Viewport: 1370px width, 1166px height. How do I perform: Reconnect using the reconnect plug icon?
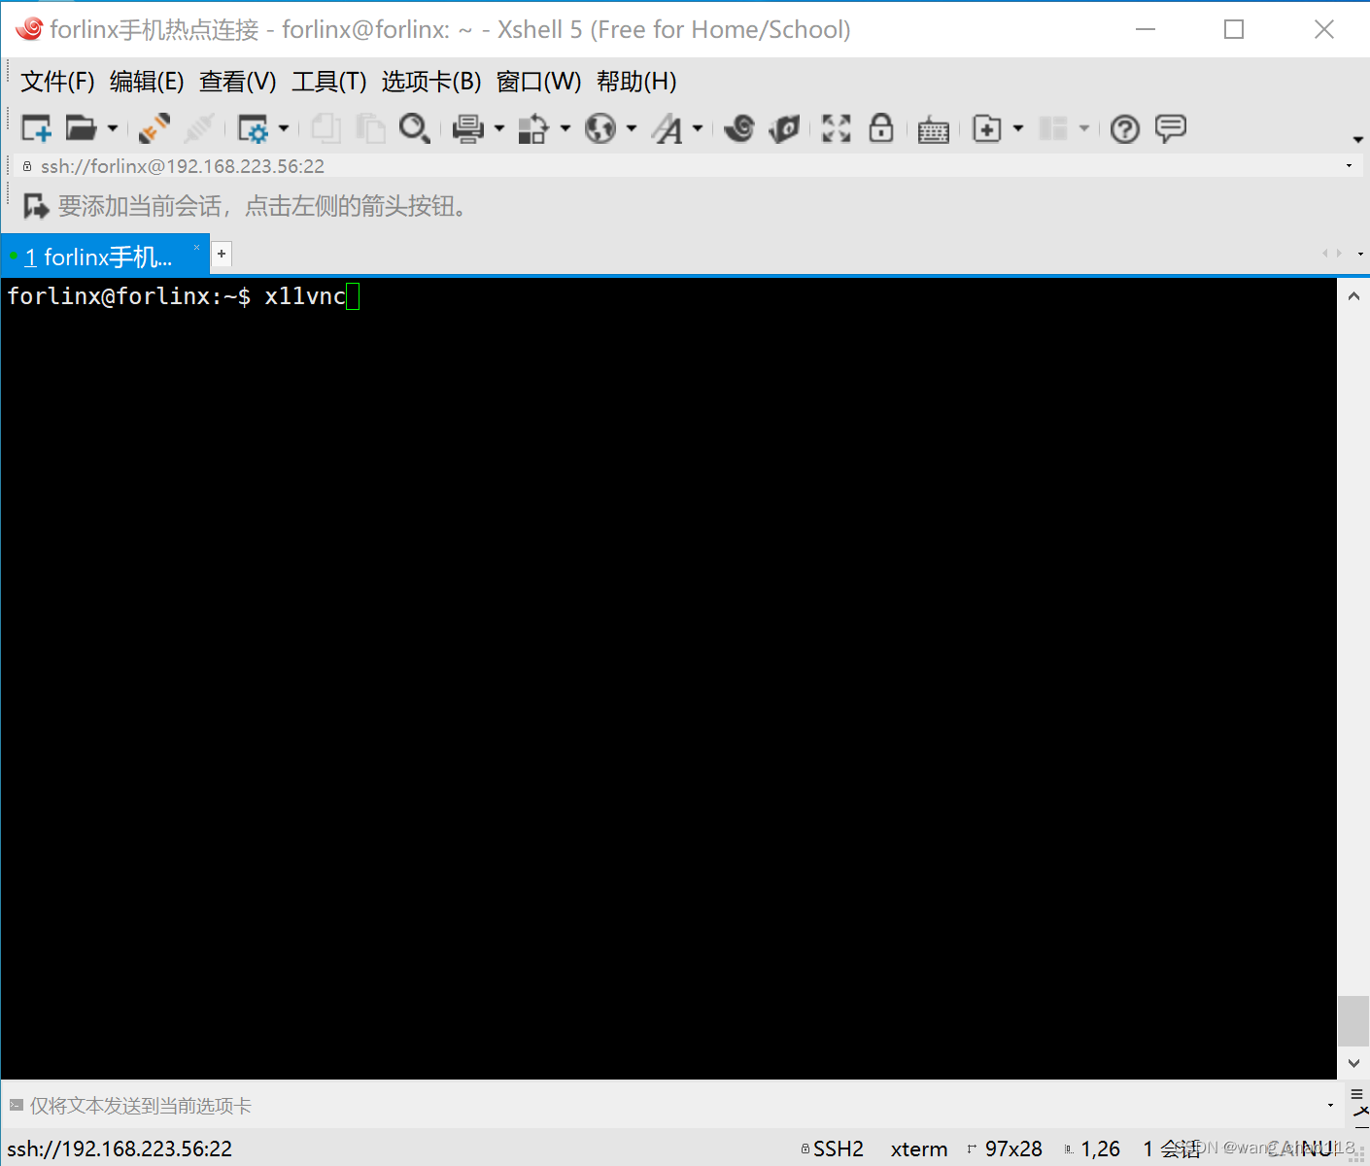[x=154, y=127]
